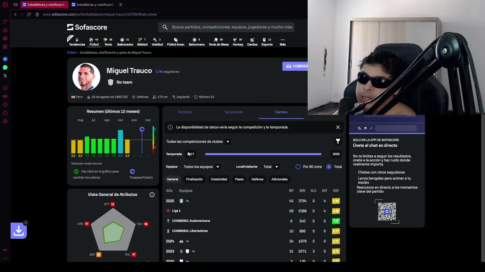Open Liga 1 competition row
485x272 pixels.
click(x=254, y=211)
